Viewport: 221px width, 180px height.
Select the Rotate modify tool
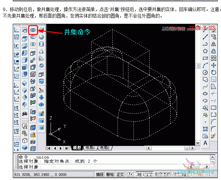click(x=214, y=72)
